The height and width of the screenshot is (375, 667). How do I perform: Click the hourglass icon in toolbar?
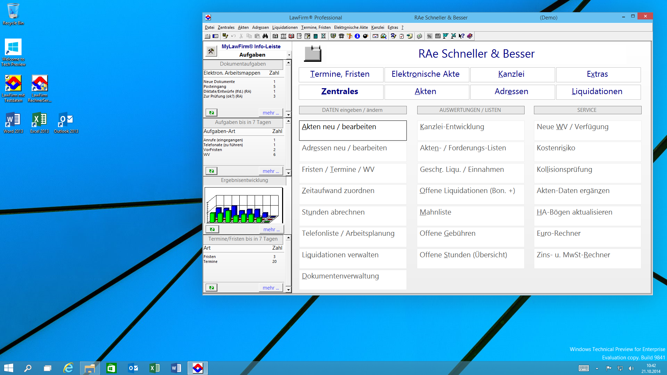click(x=323, y=36)
